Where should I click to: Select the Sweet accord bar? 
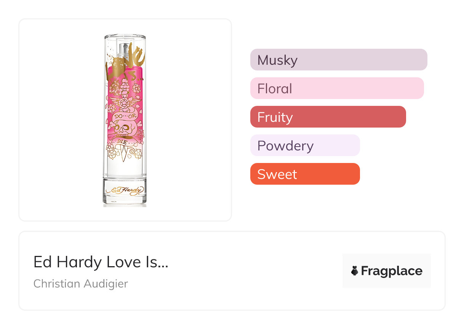tap(305, 174)
